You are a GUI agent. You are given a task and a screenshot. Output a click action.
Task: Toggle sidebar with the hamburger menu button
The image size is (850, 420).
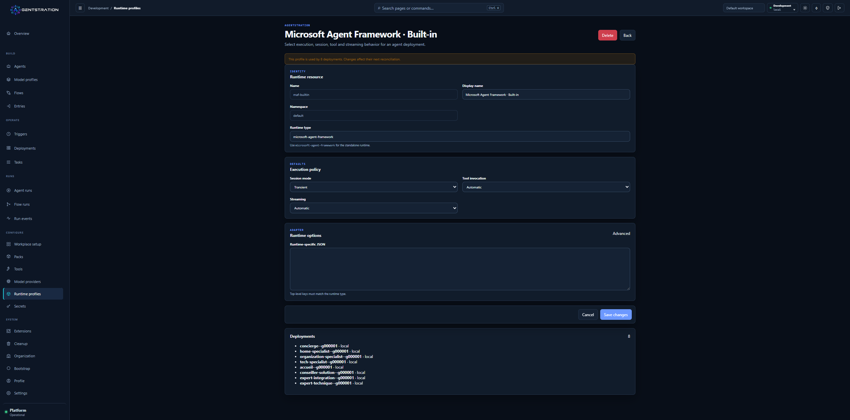(80, 8)
